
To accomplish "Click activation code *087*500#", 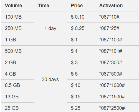I will pyautogui.click(x=111, y=74).
